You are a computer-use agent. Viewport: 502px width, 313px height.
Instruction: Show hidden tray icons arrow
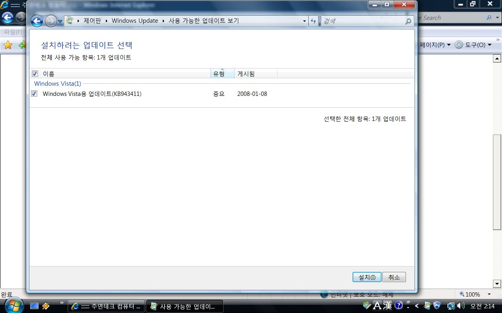pos(417,306)
